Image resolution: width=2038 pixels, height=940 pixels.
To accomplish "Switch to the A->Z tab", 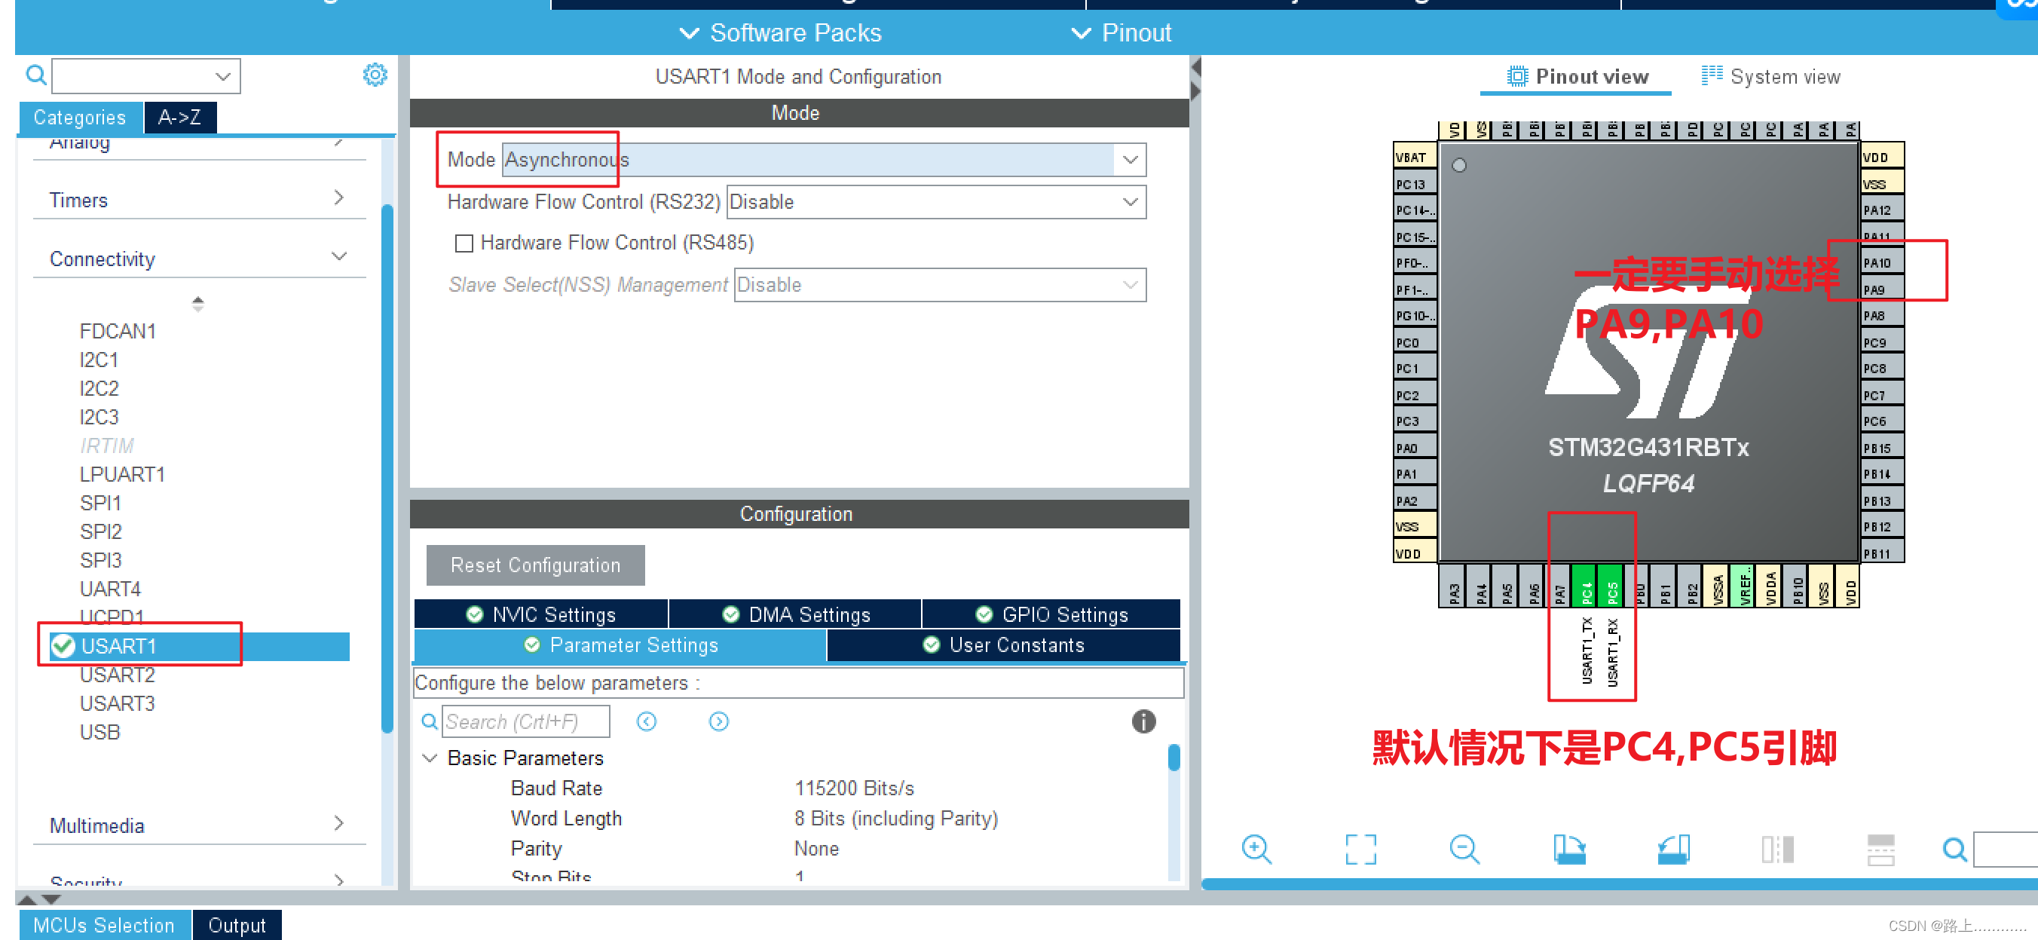I will pos(179,118).
